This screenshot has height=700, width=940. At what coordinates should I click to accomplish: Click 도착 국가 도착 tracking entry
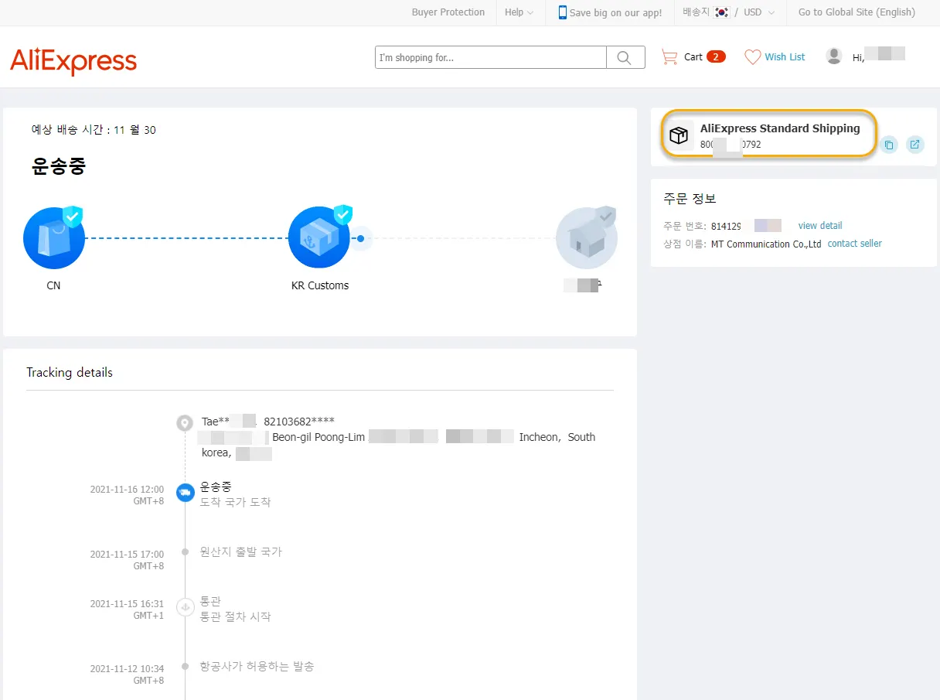coord(235,502)
